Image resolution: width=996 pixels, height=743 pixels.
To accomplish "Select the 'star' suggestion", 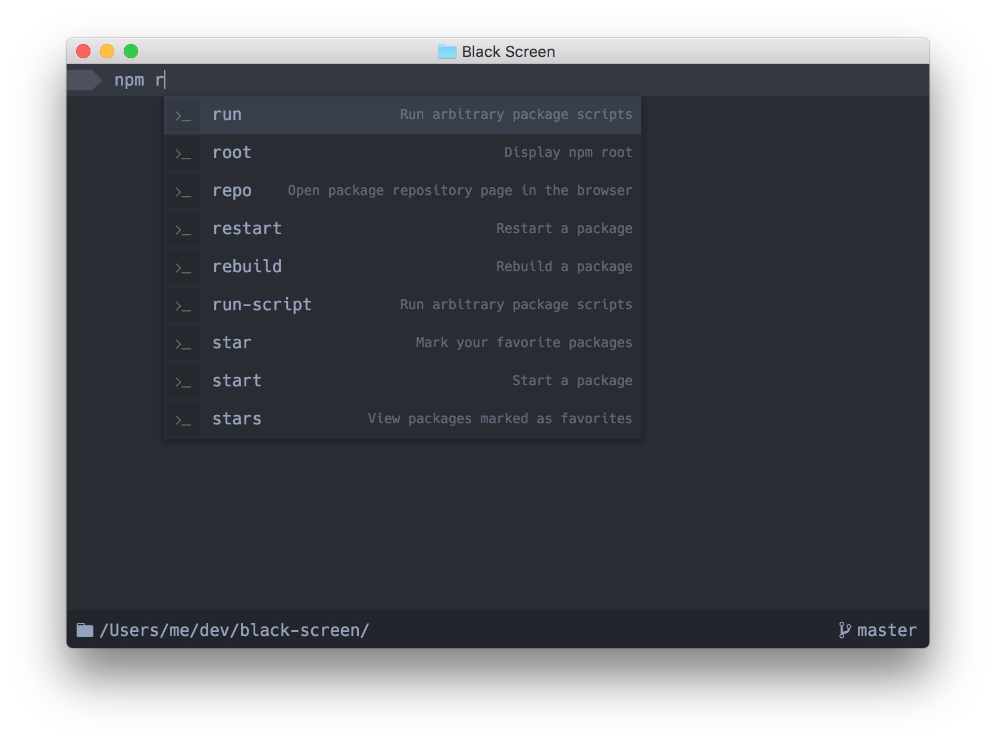I will [x=403, y=343].
